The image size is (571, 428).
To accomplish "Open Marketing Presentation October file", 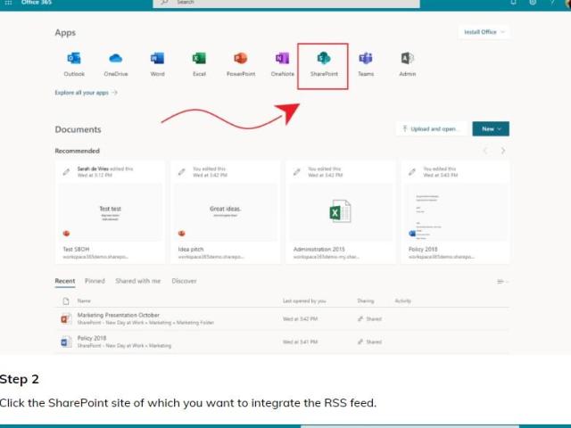I will coord(119,315).
